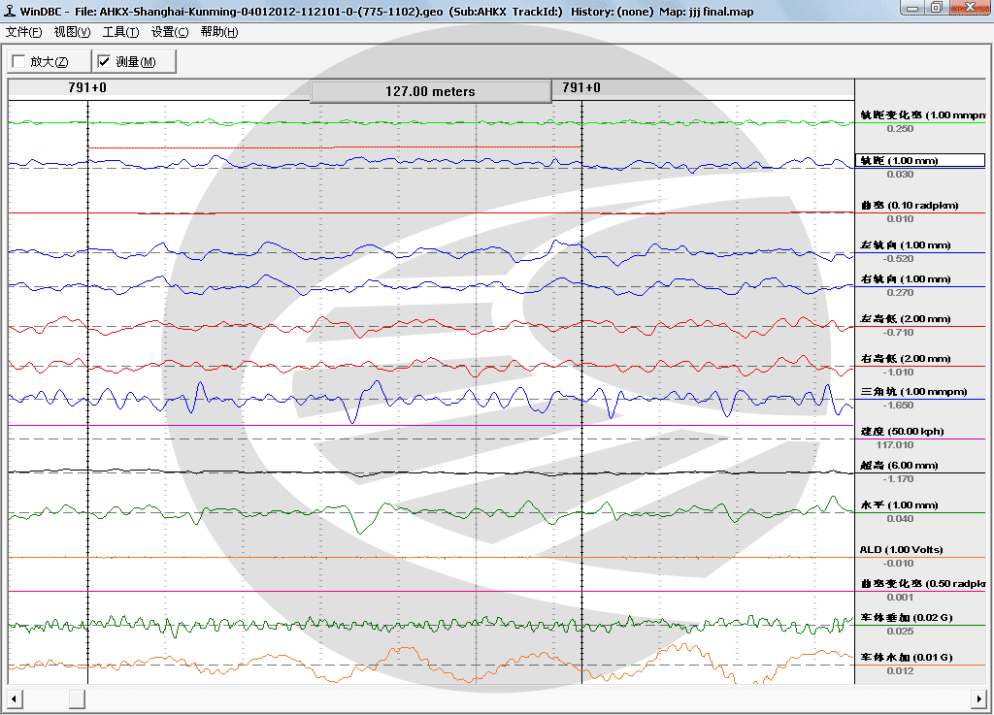This screenshot has height=715, width=994.
Task: Click the right 791+0 measurement marker label
Action: click(x=581, y=87)
